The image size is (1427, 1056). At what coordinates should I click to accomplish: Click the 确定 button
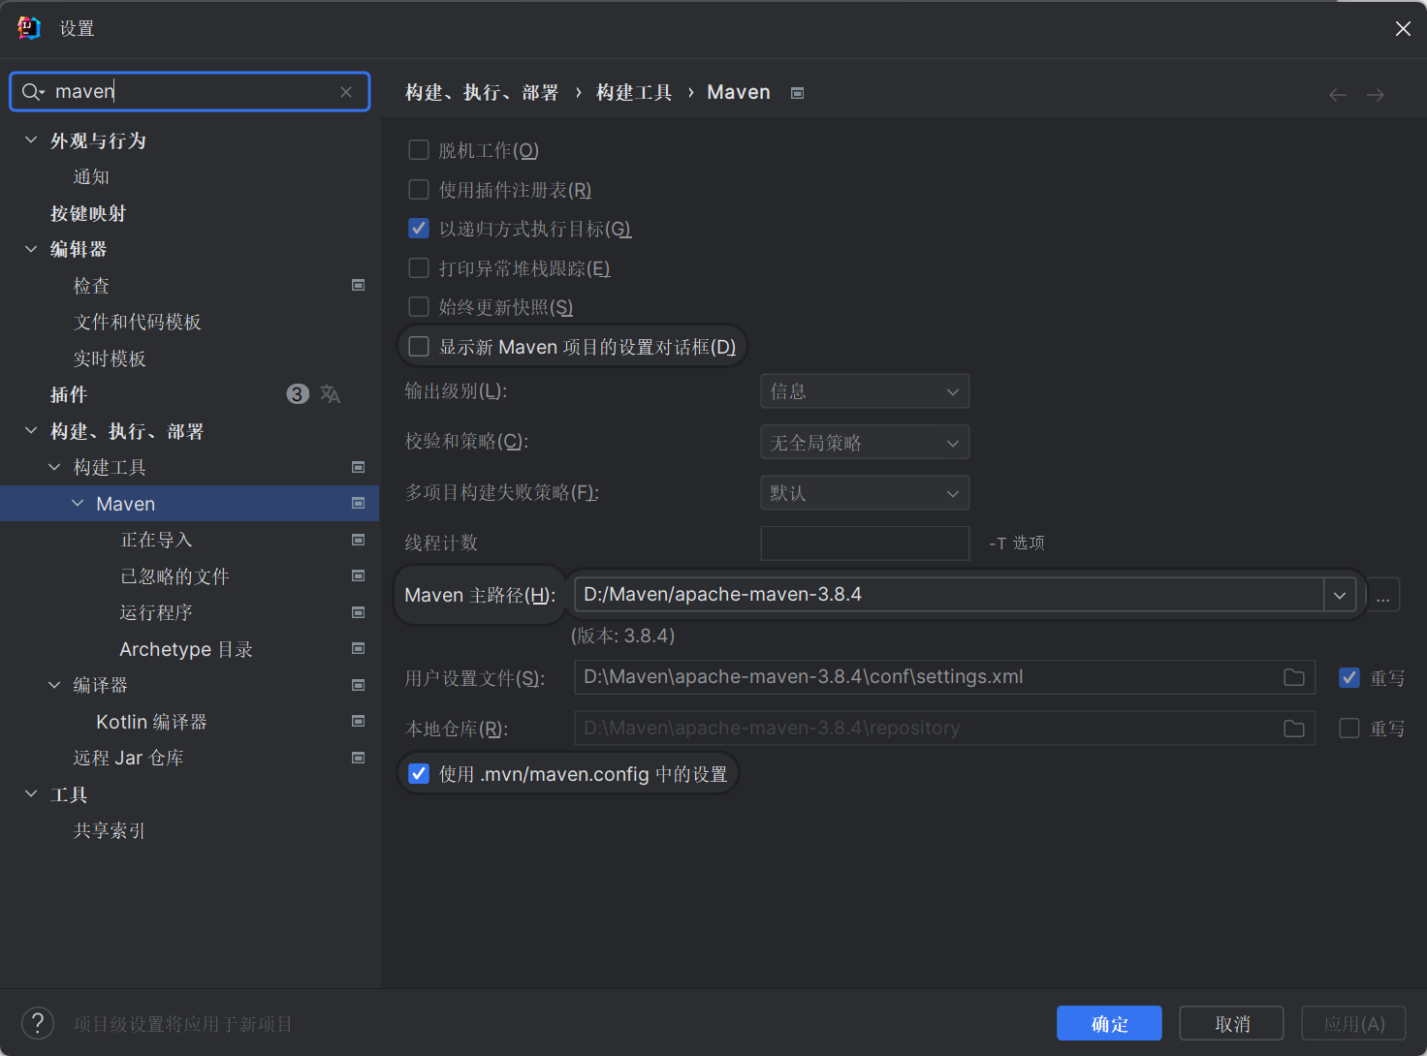coord(1109,1023)
